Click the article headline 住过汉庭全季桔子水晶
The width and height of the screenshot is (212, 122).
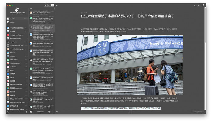(128, 16)
